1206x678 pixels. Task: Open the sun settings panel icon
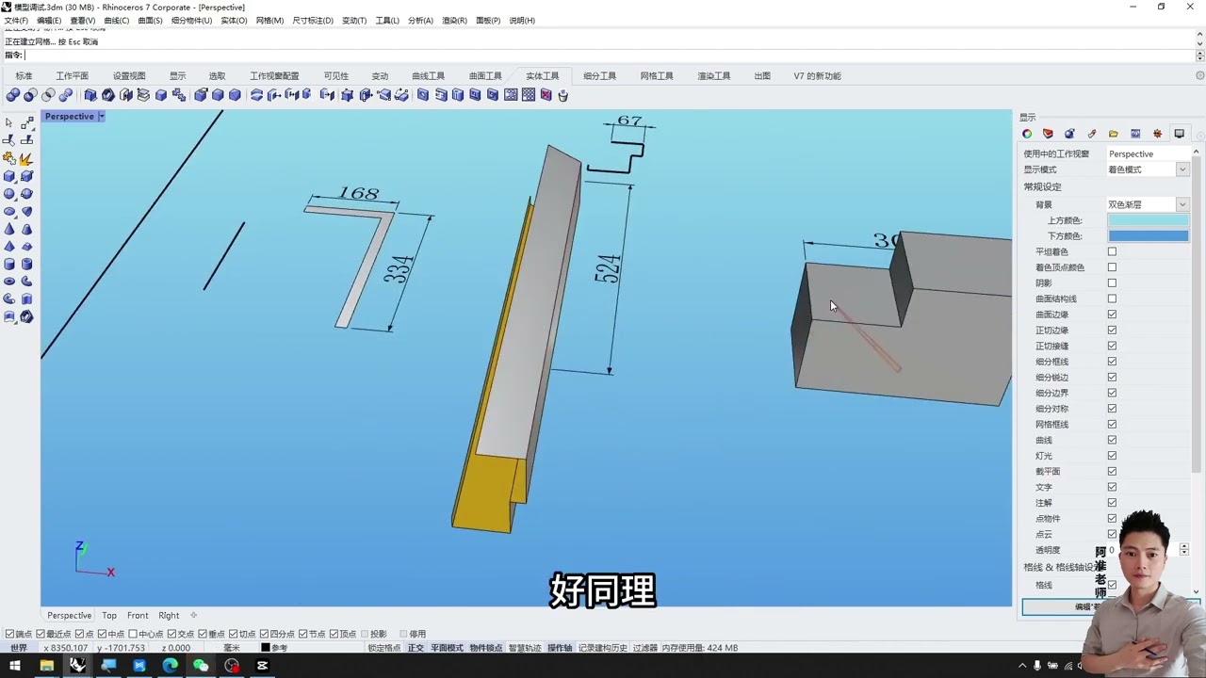click(1157, 134)
